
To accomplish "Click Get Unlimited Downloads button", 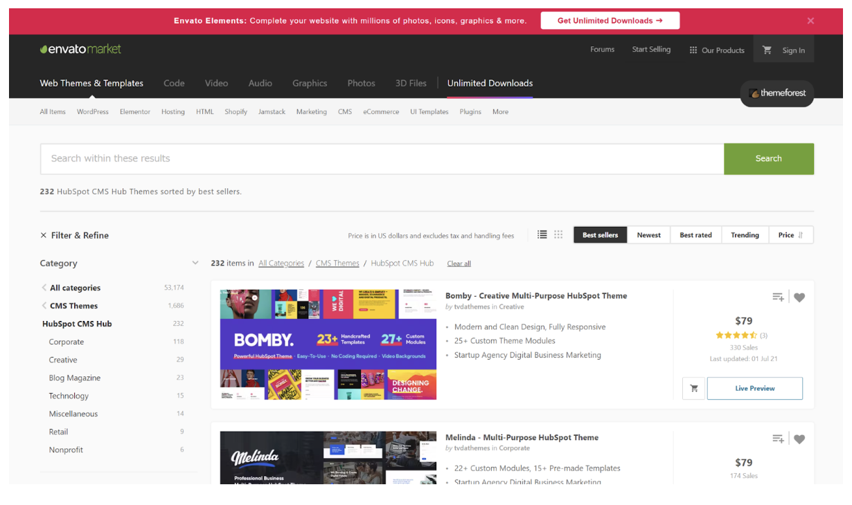I will (610, 21).
